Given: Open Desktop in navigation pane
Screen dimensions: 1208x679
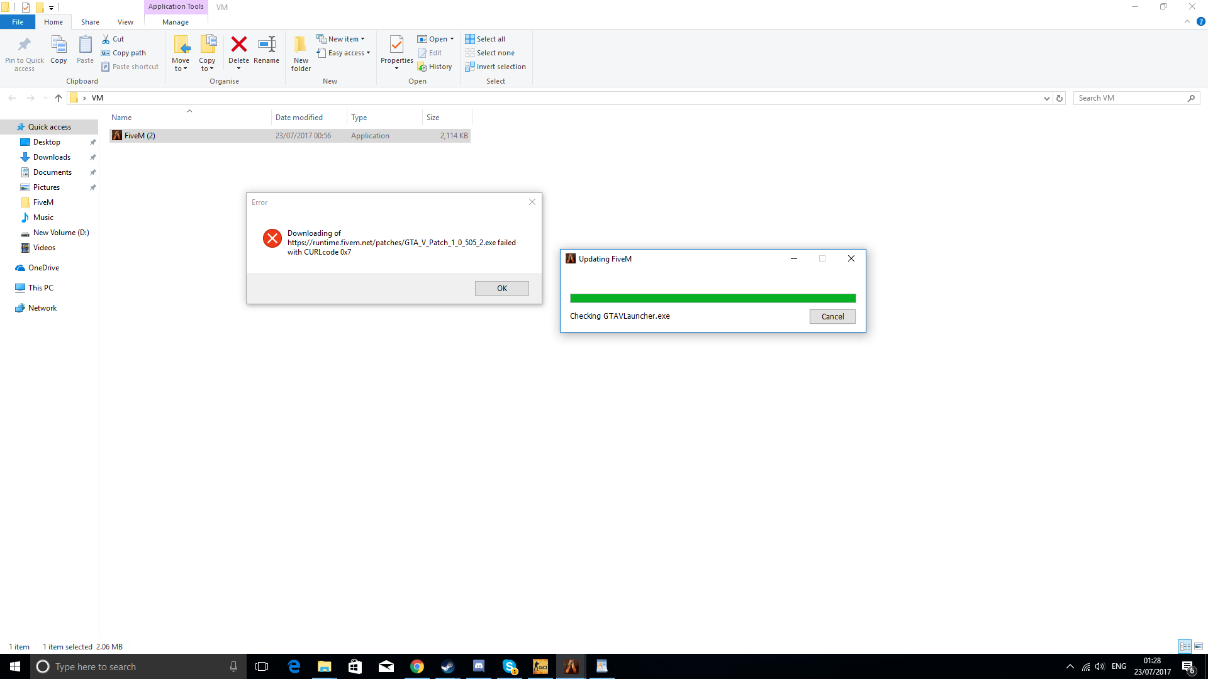Looking at the screenshot, I should point(47,142).
